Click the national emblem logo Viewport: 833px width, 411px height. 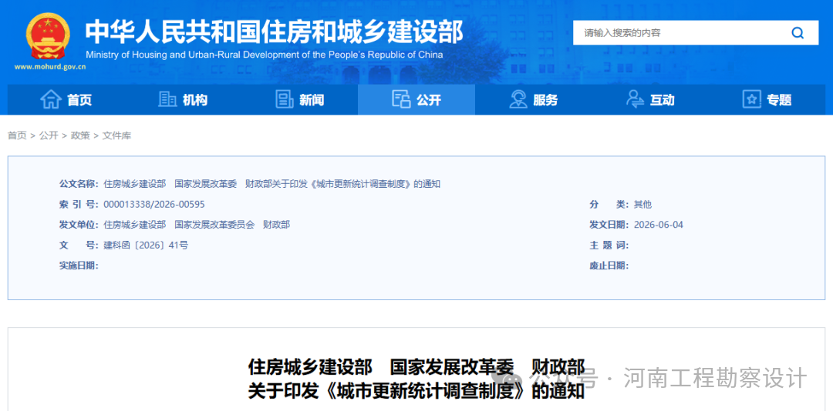pos(47,35)
